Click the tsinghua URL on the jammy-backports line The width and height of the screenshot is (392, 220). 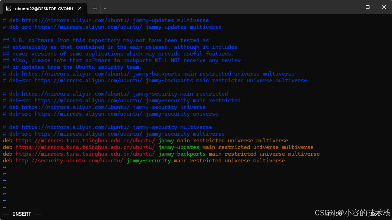tap(85, 154)
